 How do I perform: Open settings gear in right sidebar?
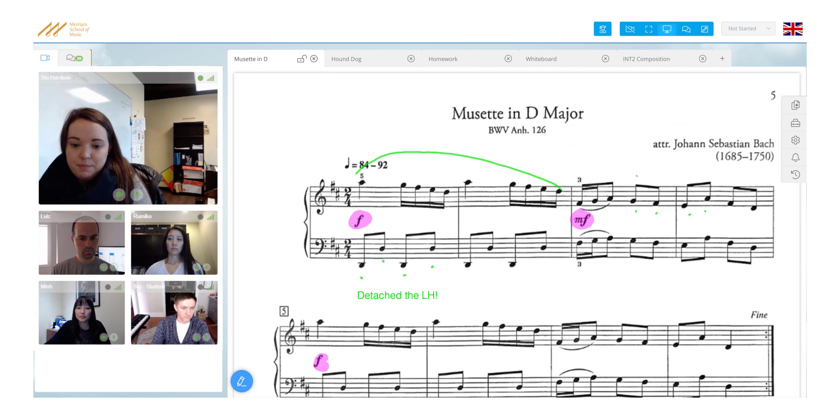tap(795, 140)
